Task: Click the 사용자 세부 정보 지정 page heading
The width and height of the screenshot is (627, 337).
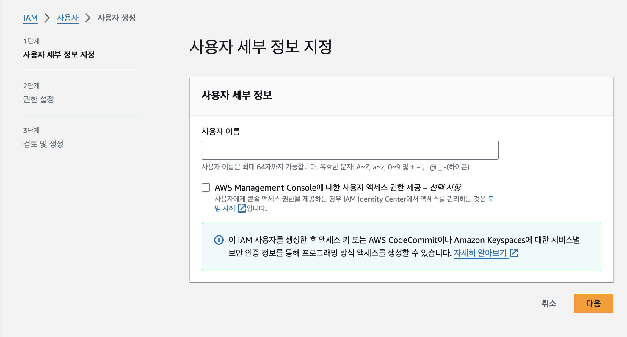Action: (261, 47)
